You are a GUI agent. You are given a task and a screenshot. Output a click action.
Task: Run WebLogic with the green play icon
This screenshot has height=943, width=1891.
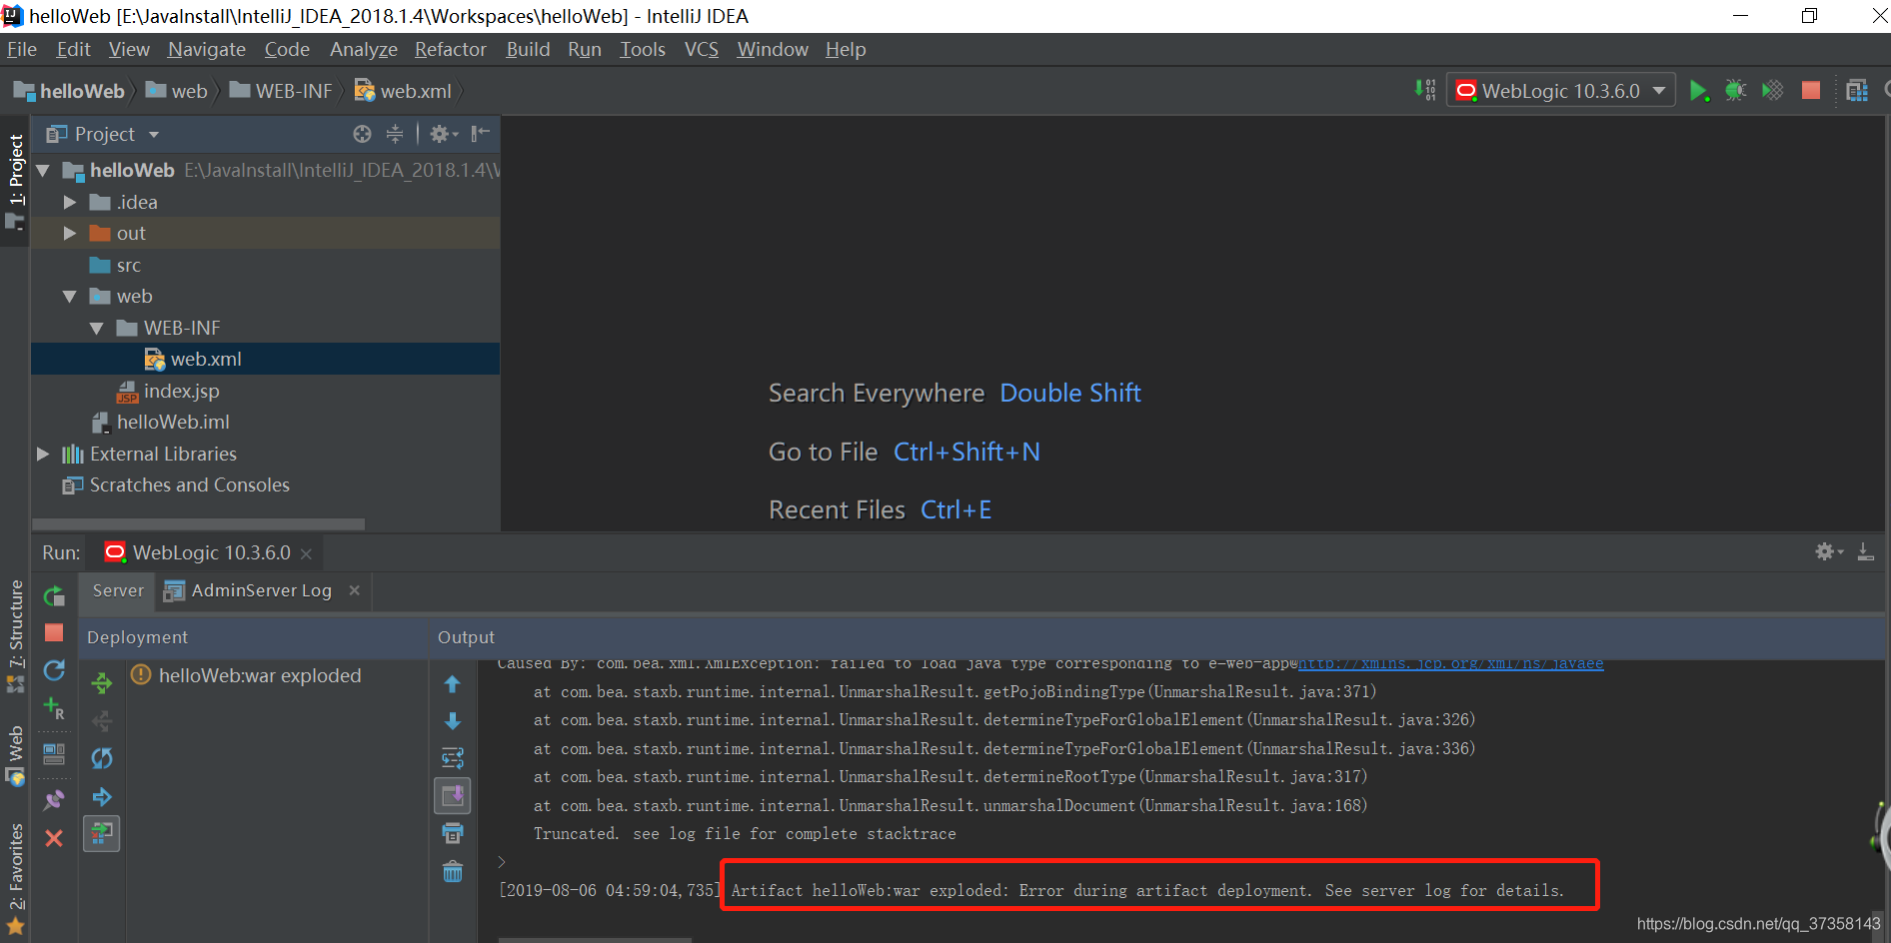point(1698,91)
